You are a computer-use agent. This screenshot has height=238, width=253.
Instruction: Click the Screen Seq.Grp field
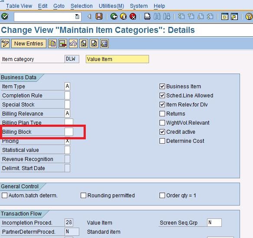pos(214,223)
